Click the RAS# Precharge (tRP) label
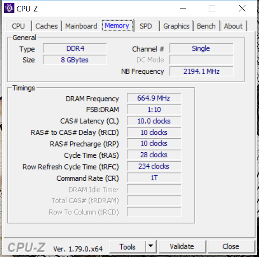This screenshot has height=257, width=259. [x=84, y=144]
